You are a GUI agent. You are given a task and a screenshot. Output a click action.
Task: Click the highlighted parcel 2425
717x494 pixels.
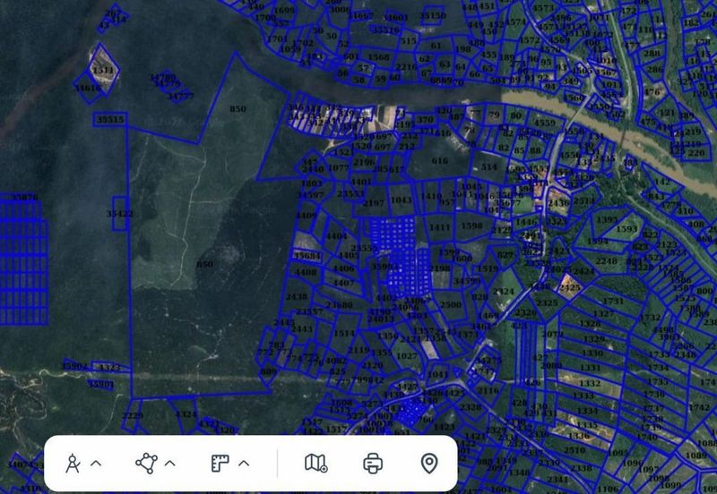(569, 287)
